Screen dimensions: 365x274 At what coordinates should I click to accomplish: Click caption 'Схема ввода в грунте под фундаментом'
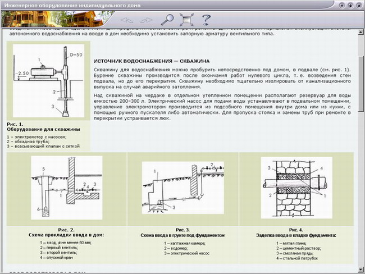click(x=182, y=235)
